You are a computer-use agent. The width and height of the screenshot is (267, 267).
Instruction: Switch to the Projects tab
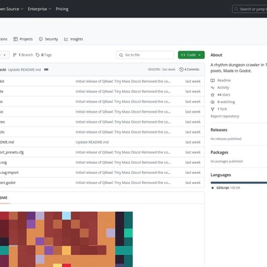pos(23,39)
